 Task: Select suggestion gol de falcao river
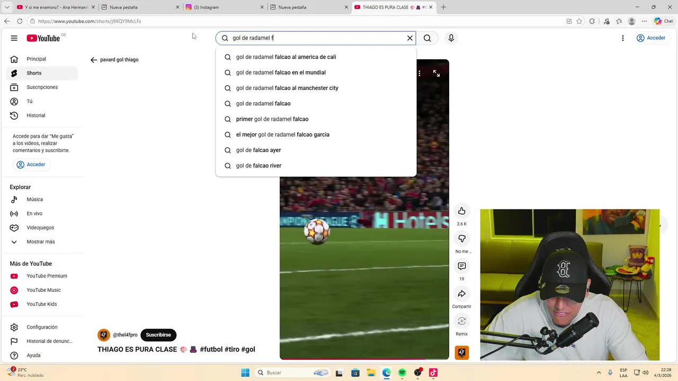pos(316,166)
